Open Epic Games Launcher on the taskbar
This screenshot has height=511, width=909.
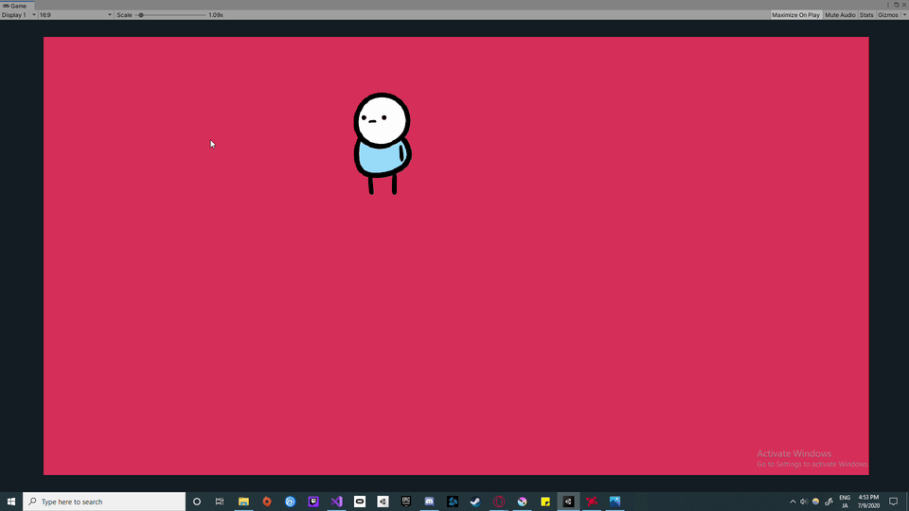tap(406, 502)
